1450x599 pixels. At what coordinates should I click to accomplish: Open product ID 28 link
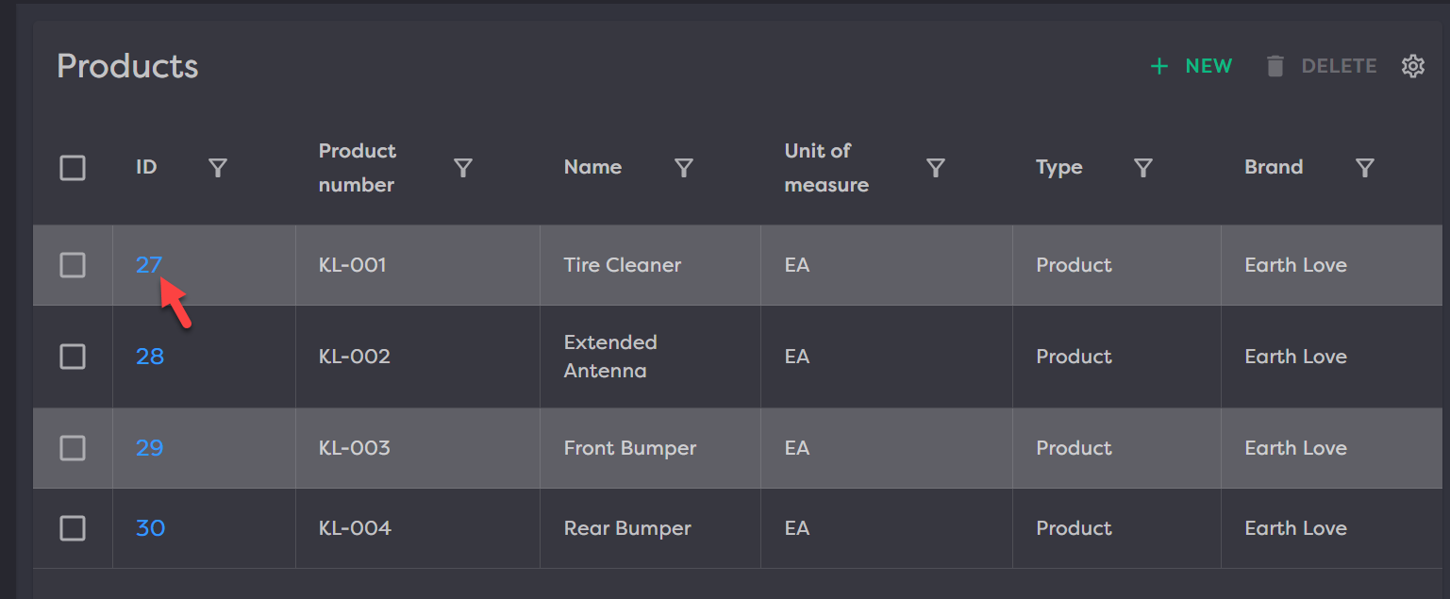pyautogui.click(x=149, y=357)
